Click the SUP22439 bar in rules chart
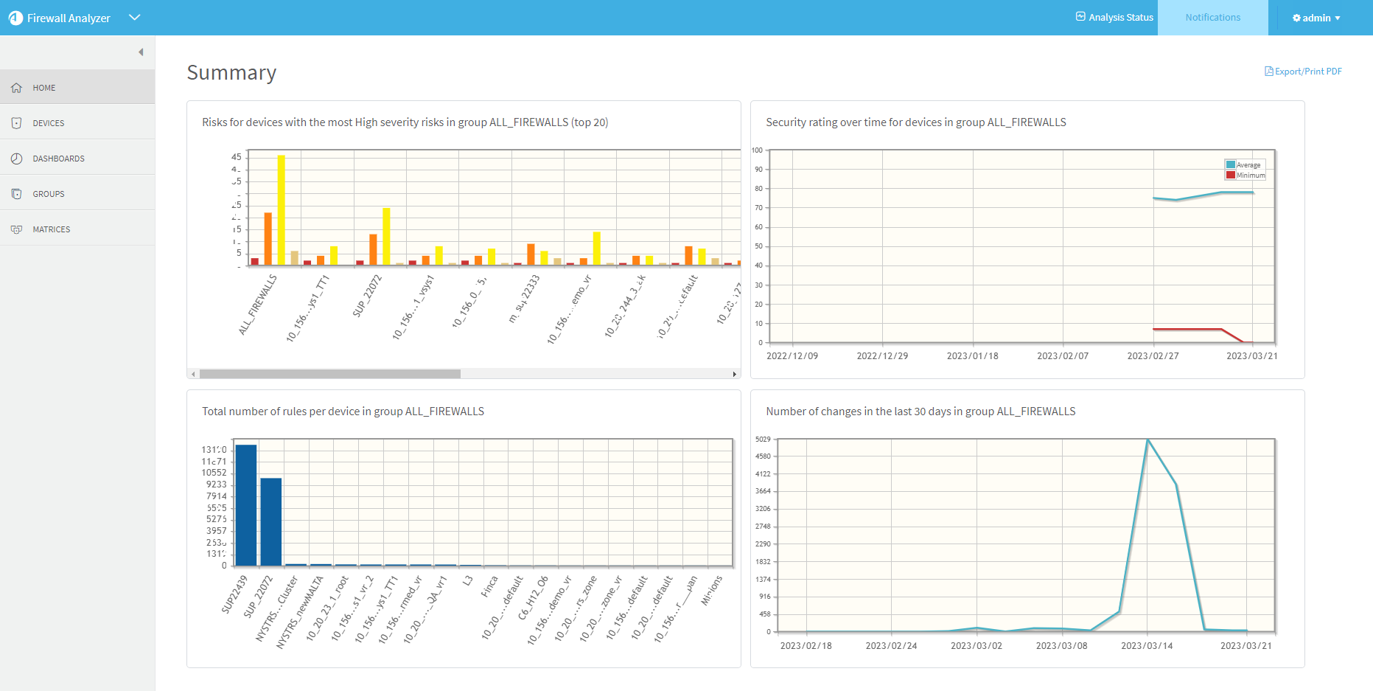This screenshot has width=1373, height=691. [246, 505]
